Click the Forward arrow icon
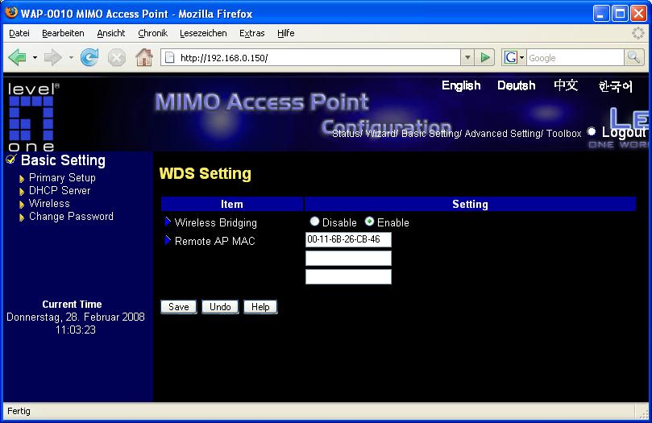This screenshot has width=652, height=423. click(53, 57)
